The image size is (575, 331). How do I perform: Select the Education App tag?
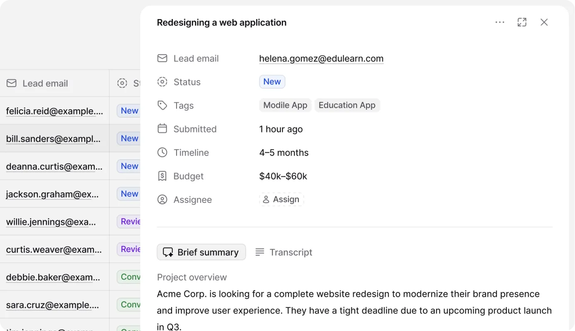[x=347, y=105]
